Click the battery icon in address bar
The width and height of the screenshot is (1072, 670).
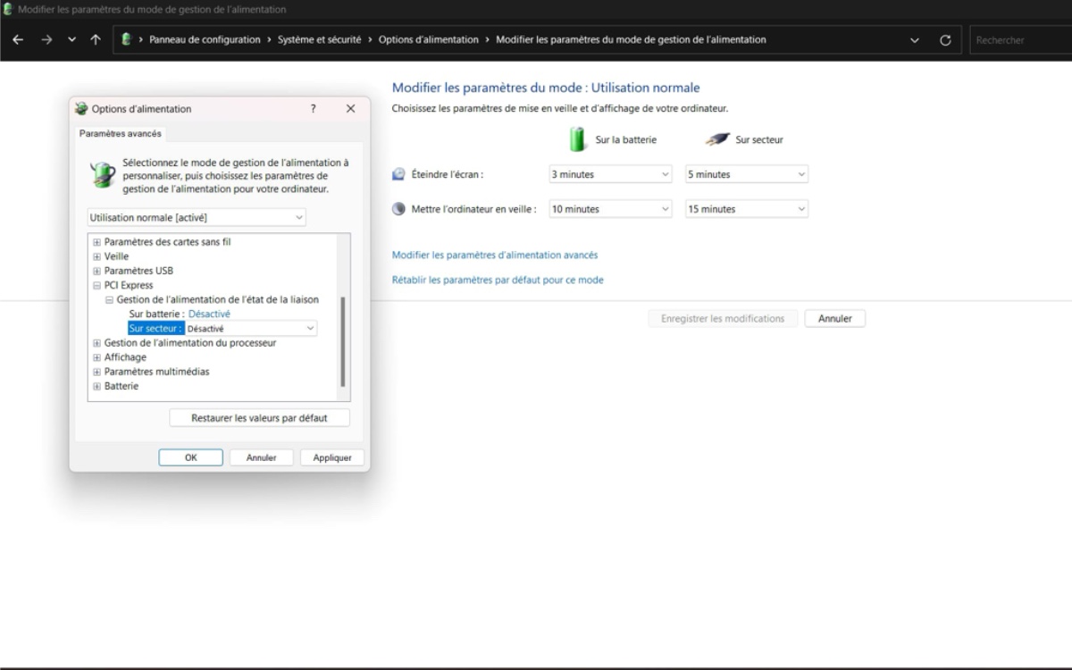click(x=127, y=40)
